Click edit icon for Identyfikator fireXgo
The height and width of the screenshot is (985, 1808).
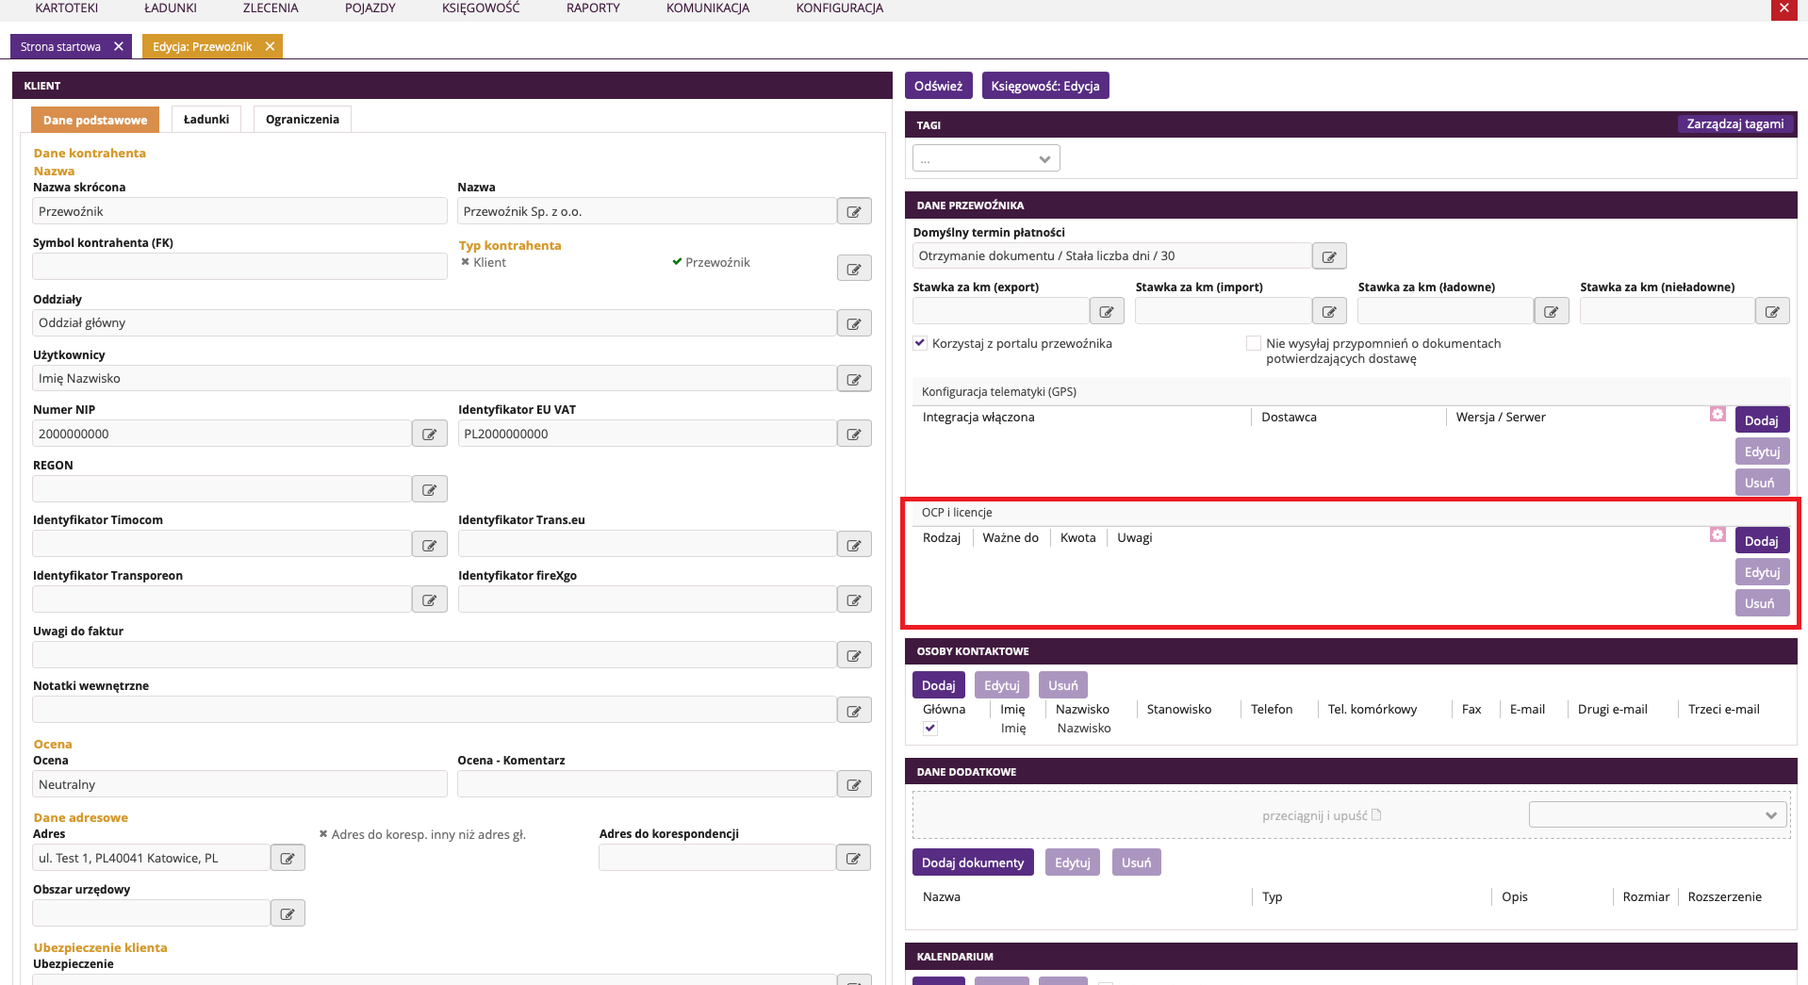click(x=854, y=599)
